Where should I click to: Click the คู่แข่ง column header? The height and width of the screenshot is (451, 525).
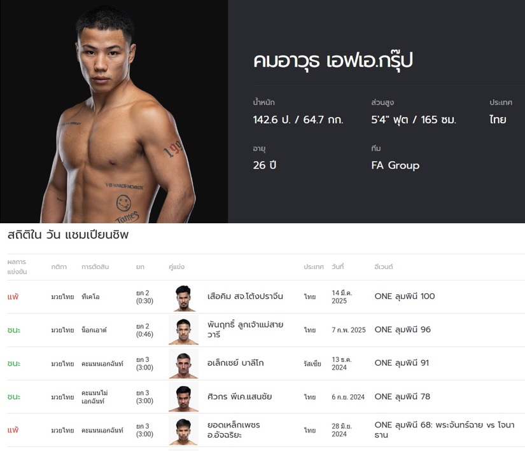click(x=176, y=267)
